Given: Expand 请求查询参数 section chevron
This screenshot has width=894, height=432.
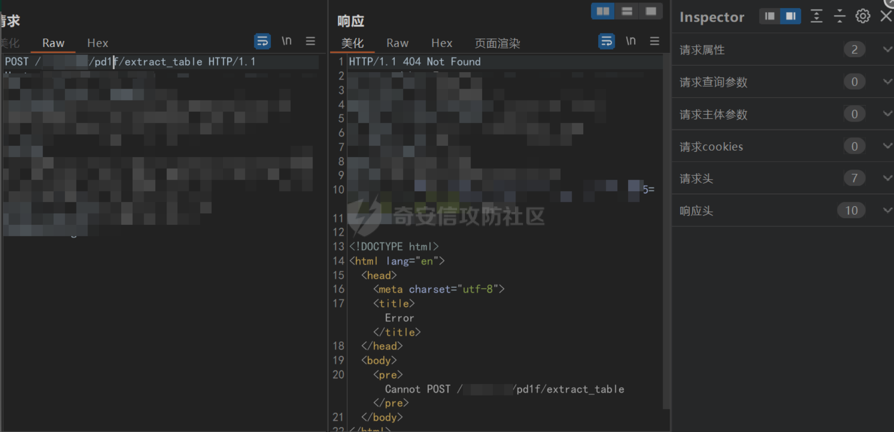Looking at the screenshot, I should pos(887,81).
